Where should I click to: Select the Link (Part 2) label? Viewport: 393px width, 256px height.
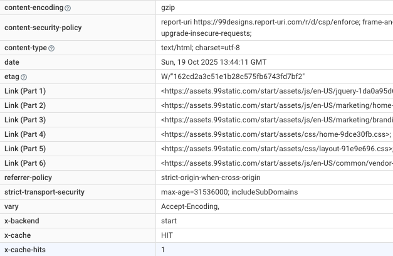point(25,105)
